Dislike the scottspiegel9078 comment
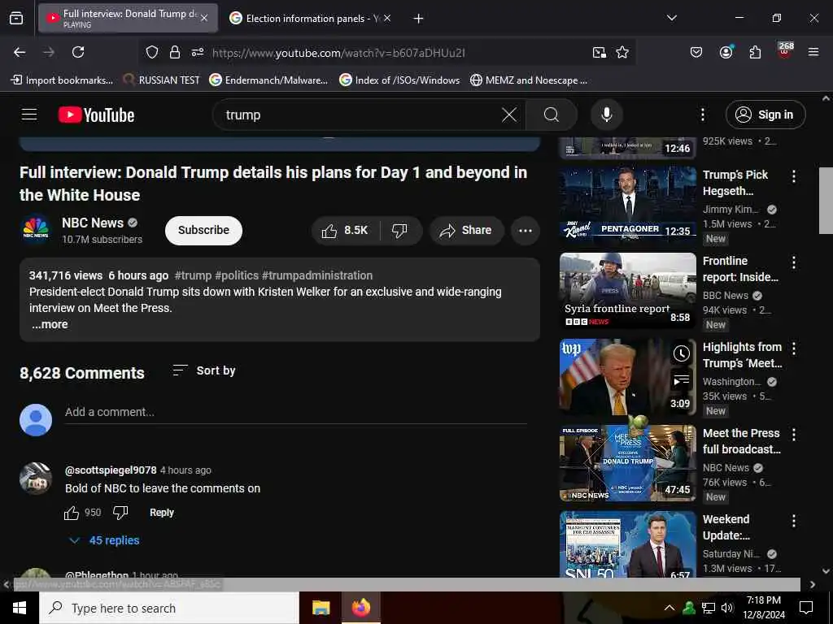 click(120, 513)
